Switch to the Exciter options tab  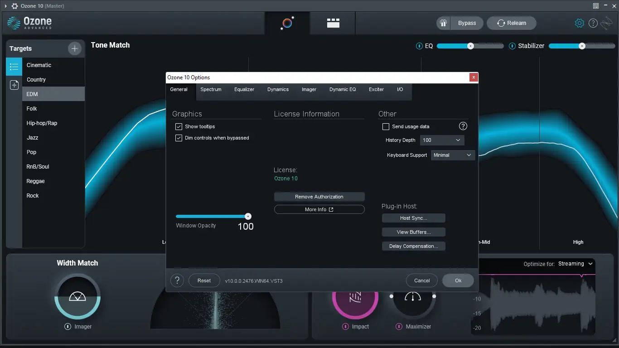(x=376, y=89)
